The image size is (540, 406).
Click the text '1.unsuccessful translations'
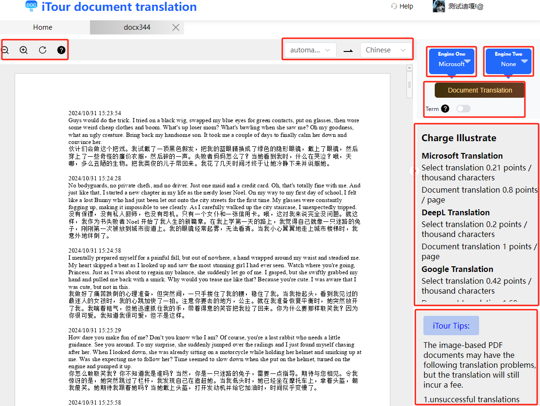click(472, 399)
